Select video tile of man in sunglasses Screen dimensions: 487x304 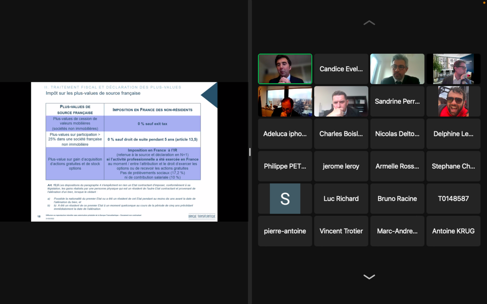[453, 101]
